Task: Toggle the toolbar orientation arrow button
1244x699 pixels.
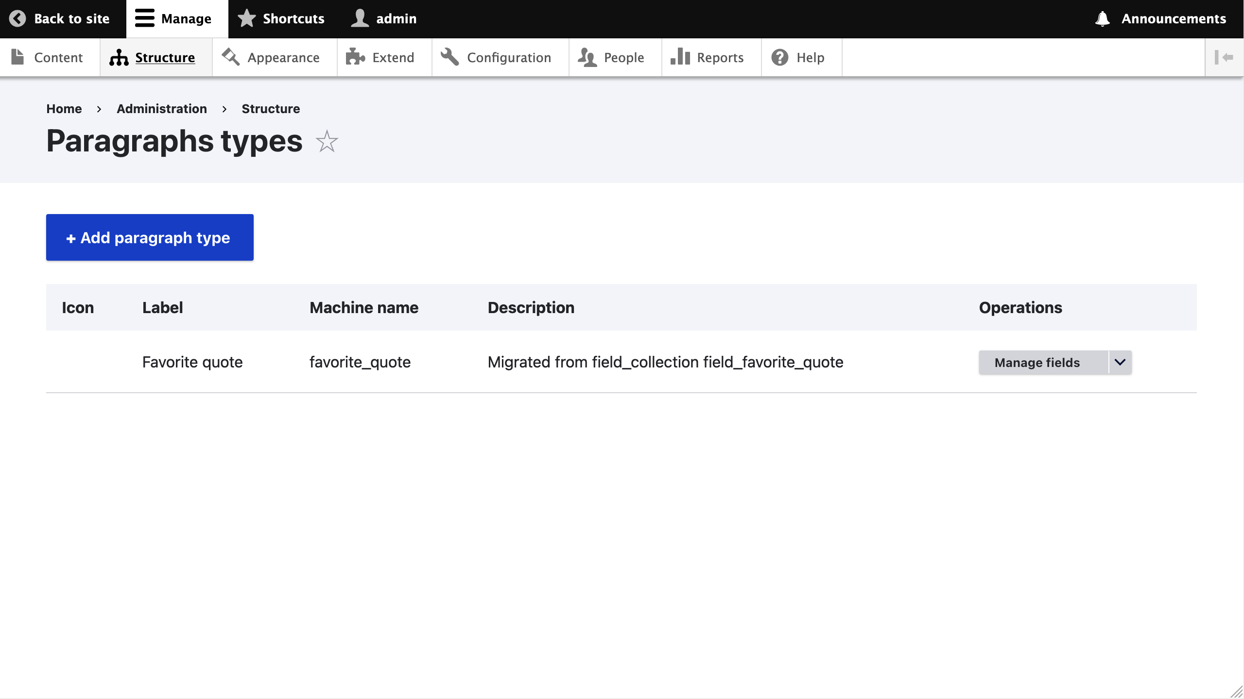Action: (x=1224, y=57)
